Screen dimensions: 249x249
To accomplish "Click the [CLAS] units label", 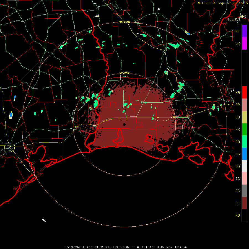I will pyautogui.click(x=234, y=19).
